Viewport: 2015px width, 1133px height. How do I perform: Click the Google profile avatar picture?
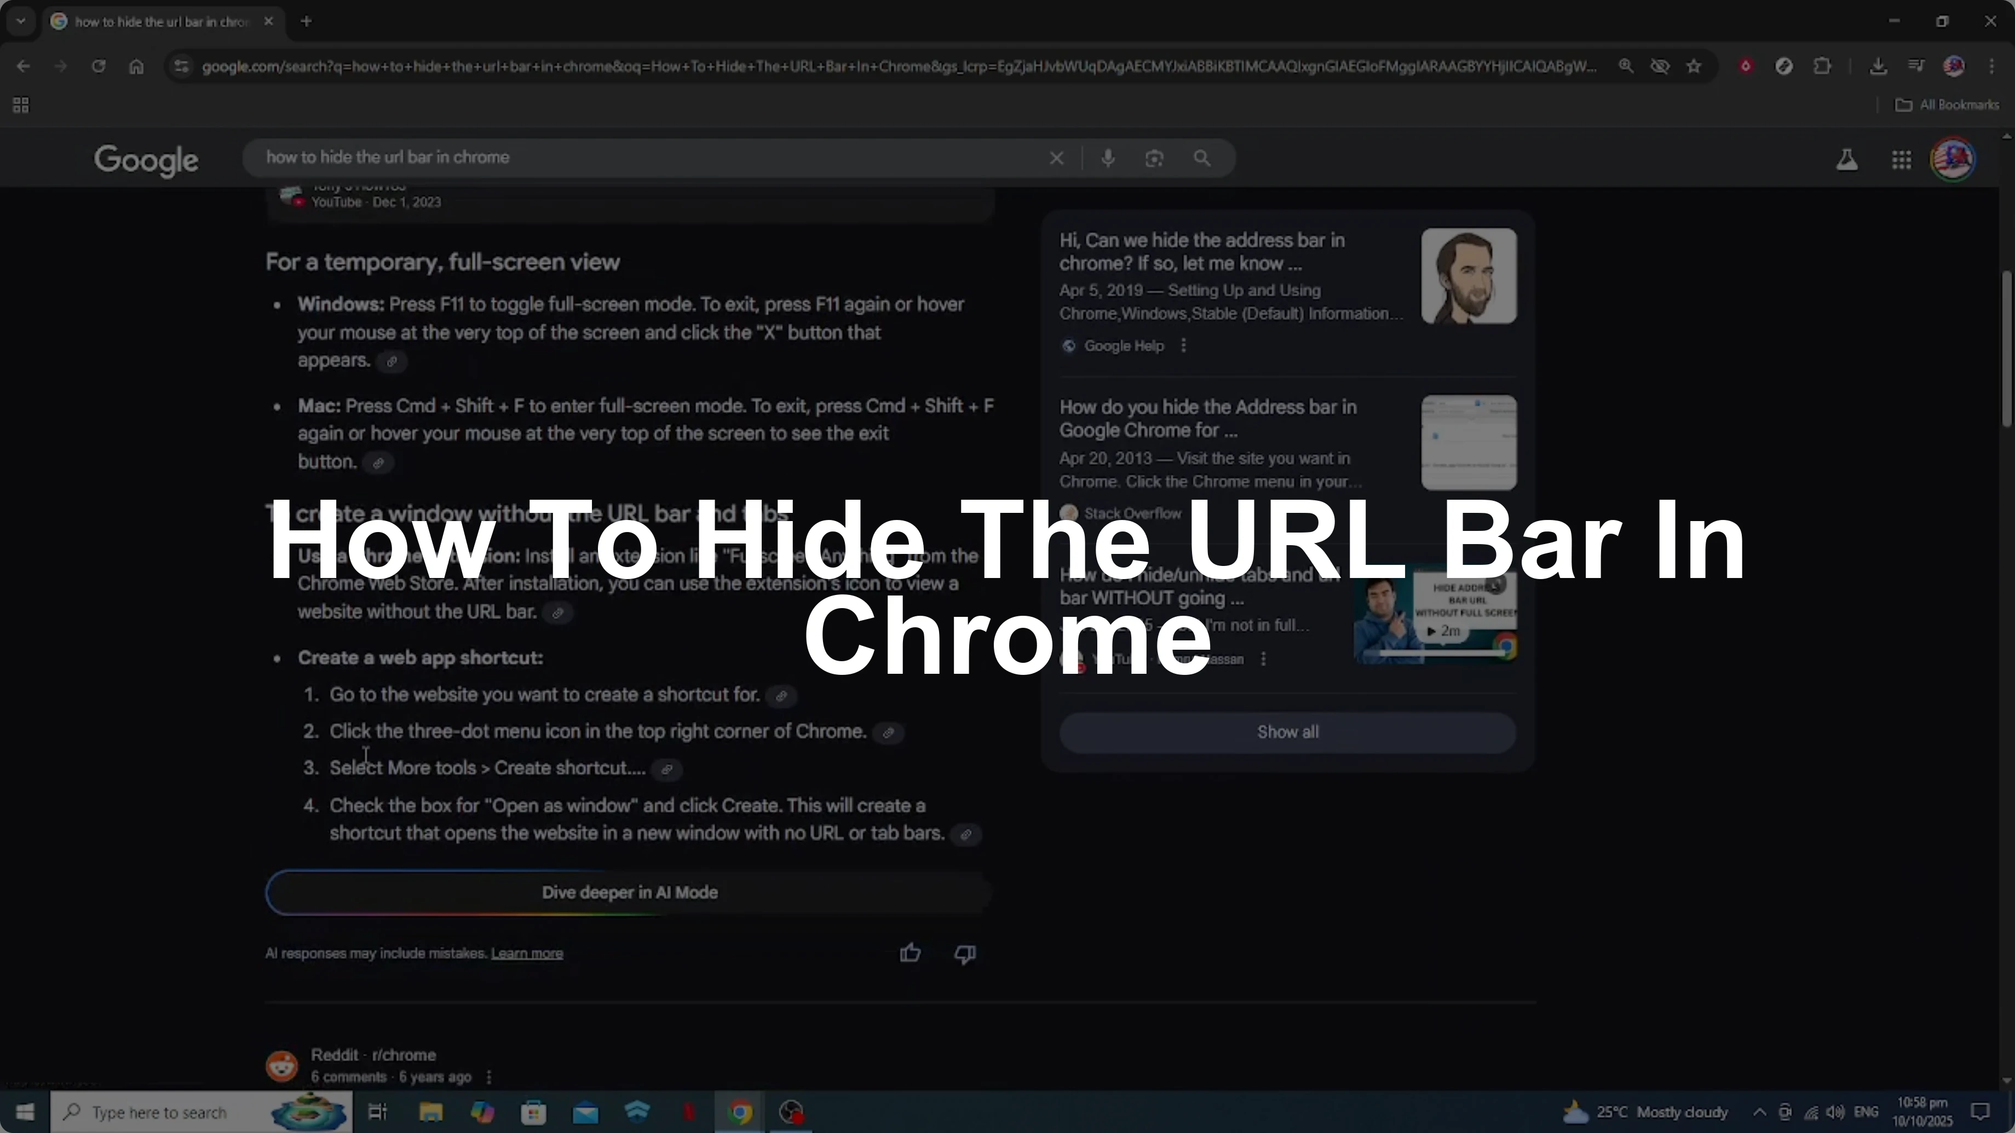(1954, 159)
